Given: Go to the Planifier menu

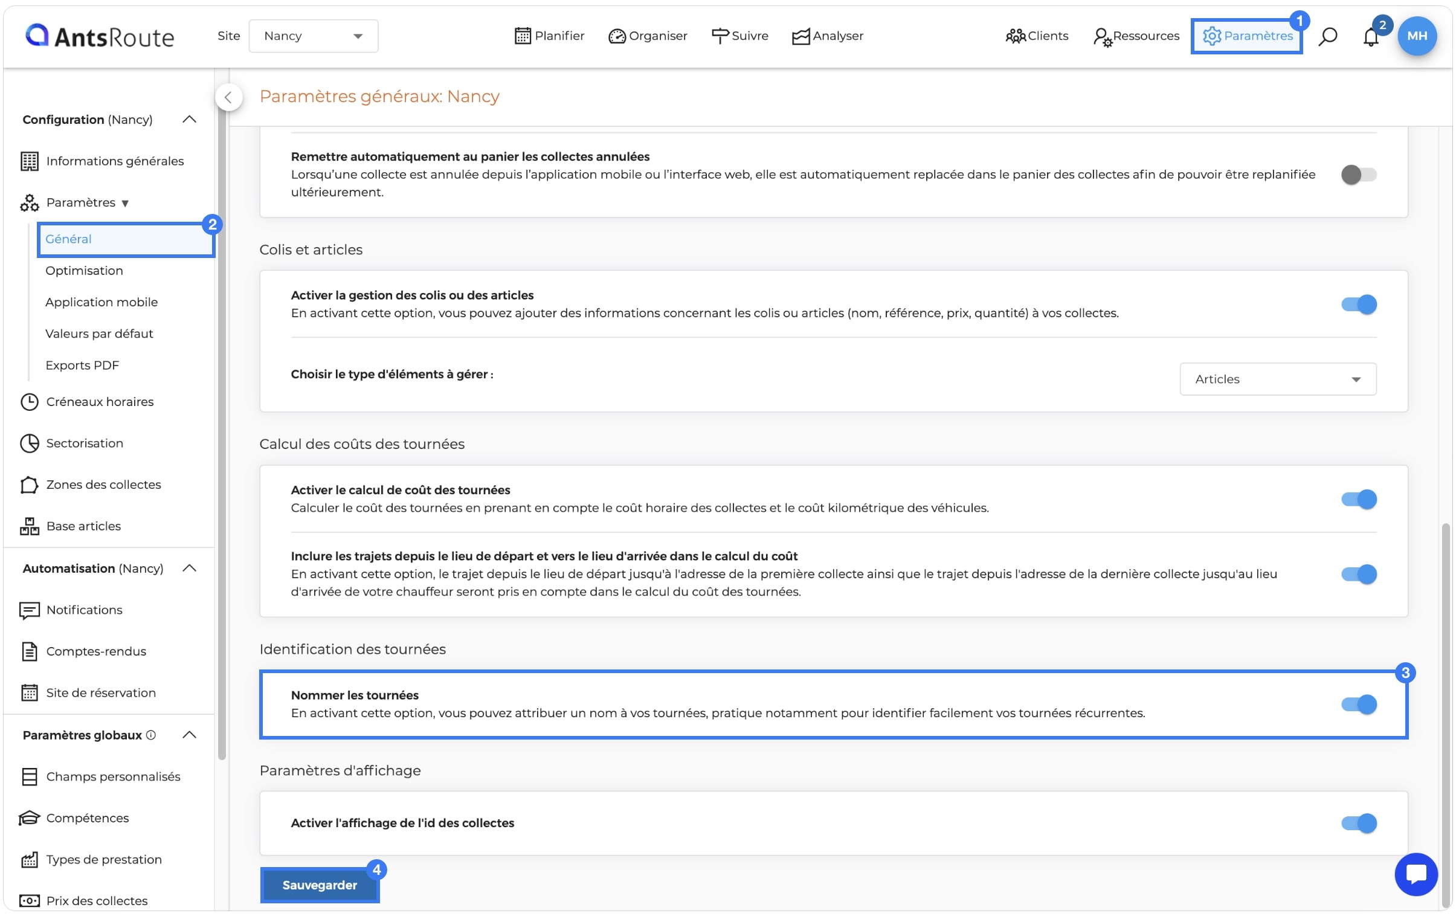Looking at the screenshot, I should [x=549, y=36].
